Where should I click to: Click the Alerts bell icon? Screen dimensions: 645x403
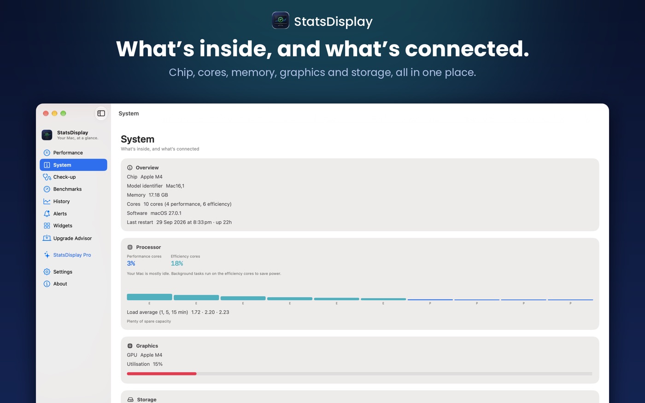47,214
